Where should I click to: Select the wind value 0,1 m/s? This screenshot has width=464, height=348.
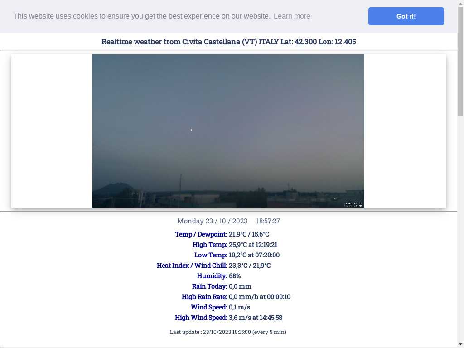pyautogui.click(x=239, y=307)
